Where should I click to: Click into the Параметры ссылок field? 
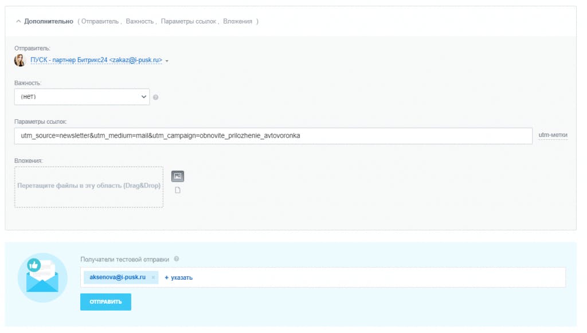[273, 136]
